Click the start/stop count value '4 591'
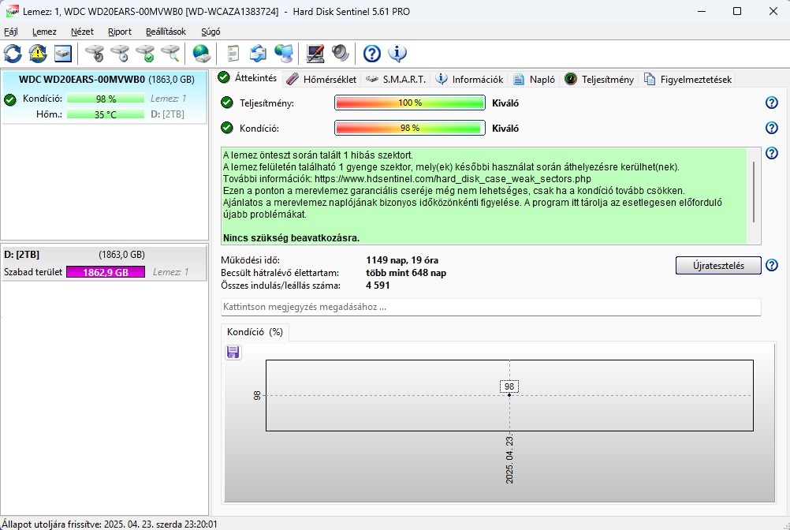The image size is (790, 530). click(x=378, y=286)
